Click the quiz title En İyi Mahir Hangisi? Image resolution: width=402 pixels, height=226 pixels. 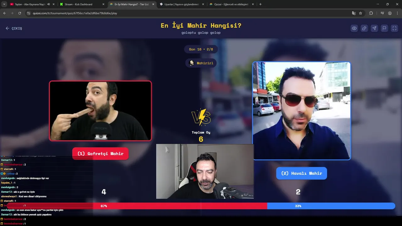click(201, 25)
